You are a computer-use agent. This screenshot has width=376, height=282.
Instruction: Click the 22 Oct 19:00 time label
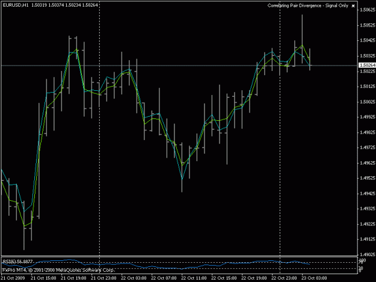[254, 278]
